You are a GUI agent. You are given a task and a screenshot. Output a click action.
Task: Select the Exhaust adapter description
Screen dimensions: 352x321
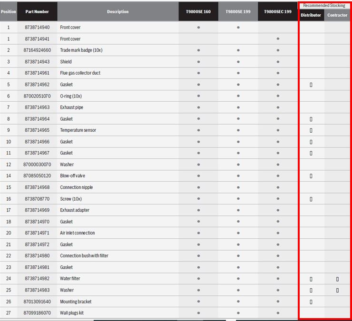click(x=75, y=210)
